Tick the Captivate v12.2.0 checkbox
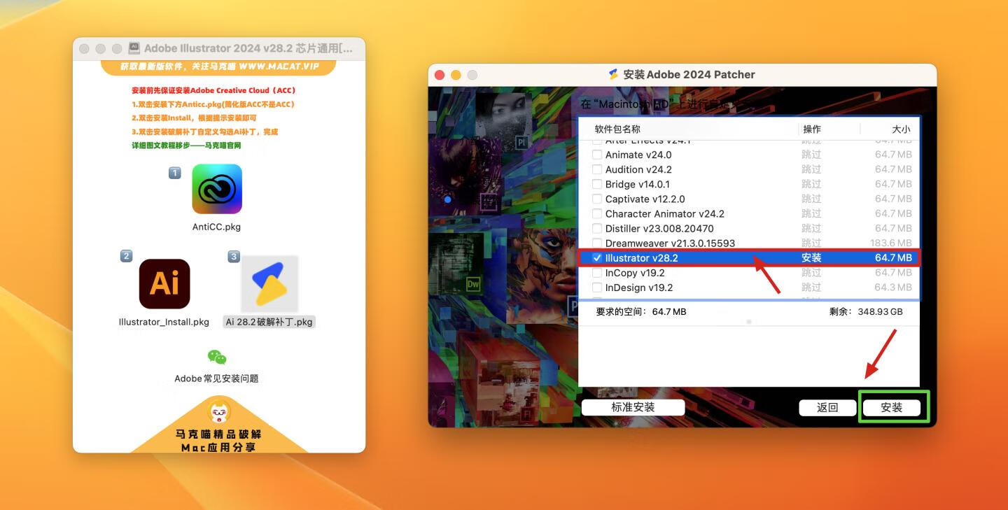This screenshot has width=1008, height=510. (x=597, y=199)
